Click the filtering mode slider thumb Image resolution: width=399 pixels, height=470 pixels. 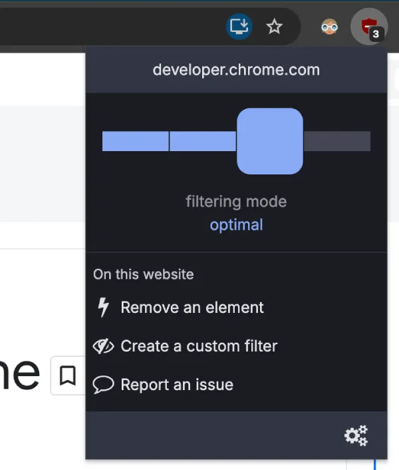270,141
